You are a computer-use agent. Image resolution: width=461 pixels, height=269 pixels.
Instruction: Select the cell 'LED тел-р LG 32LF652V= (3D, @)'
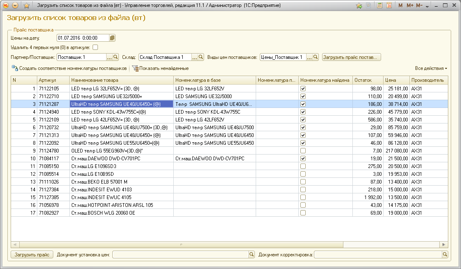click(x=121, y=89)
